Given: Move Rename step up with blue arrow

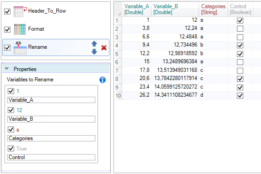Looking at the screenshot, I should pos(94,44).
